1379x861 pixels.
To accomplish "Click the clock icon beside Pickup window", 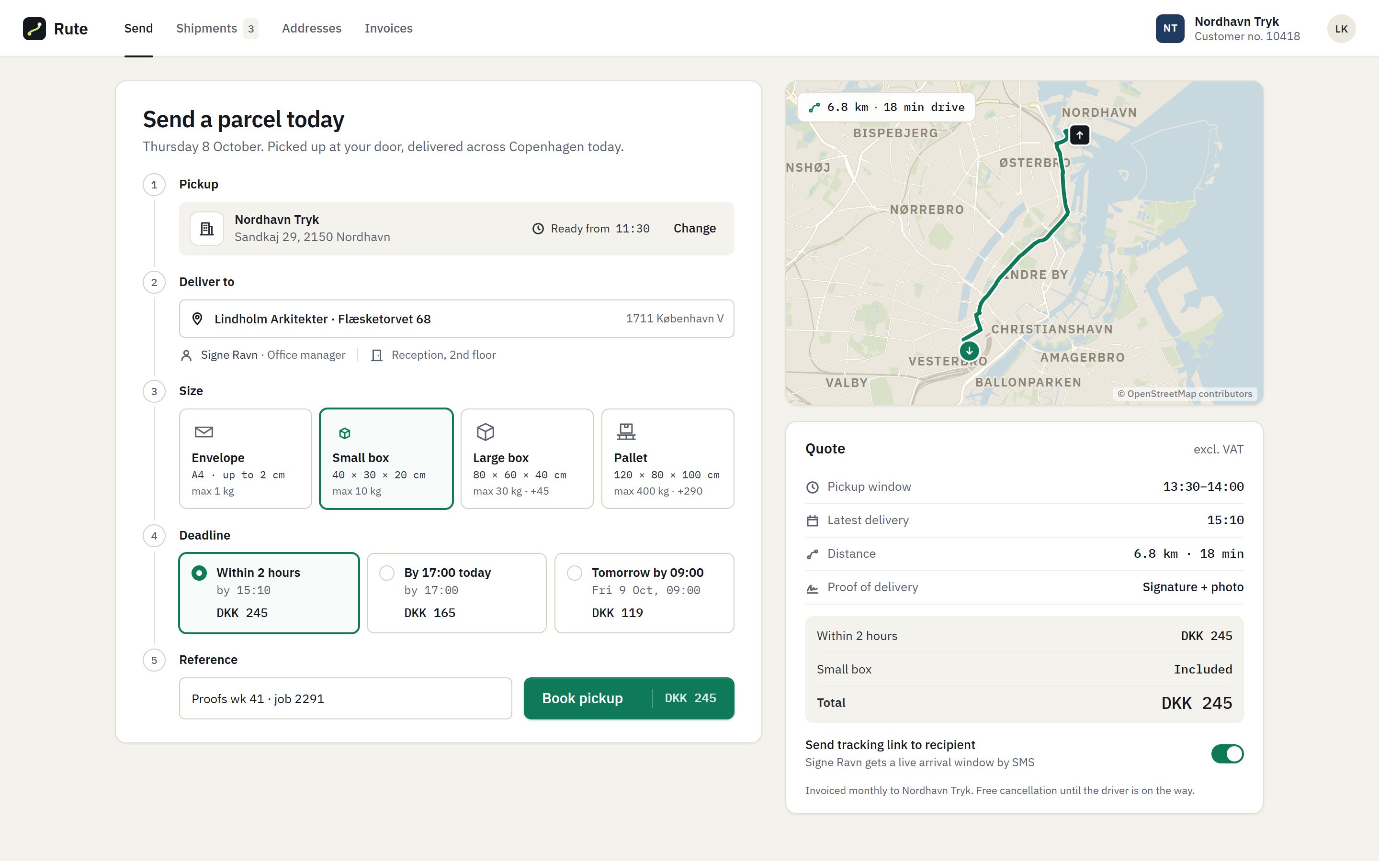I will 813,487.
